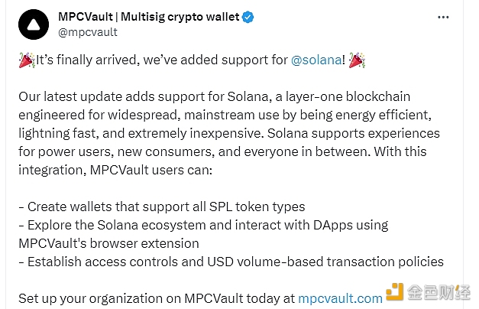
Task: Click the party popper emoji after @solana
Action: click(357, 60)
